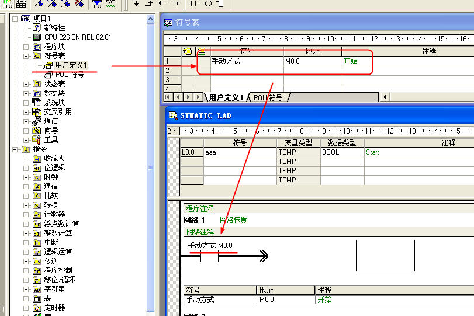Select the CPU 226 CN REL 02.01 item
Screen dimensions: 474x316
77,37
